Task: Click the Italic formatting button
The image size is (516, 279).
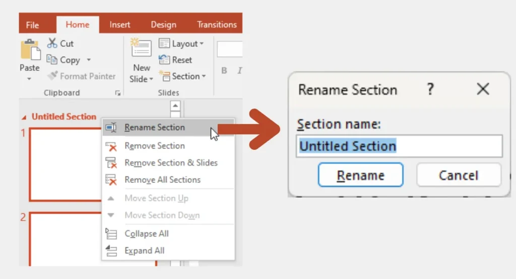Action: [x=240, y=71]
